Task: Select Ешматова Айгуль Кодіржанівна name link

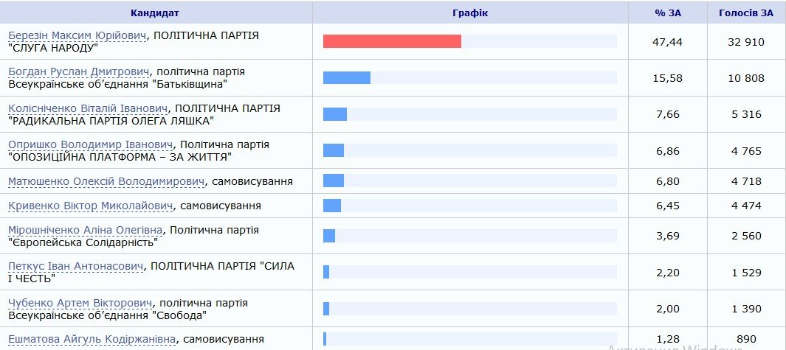Action: (92, 339)
